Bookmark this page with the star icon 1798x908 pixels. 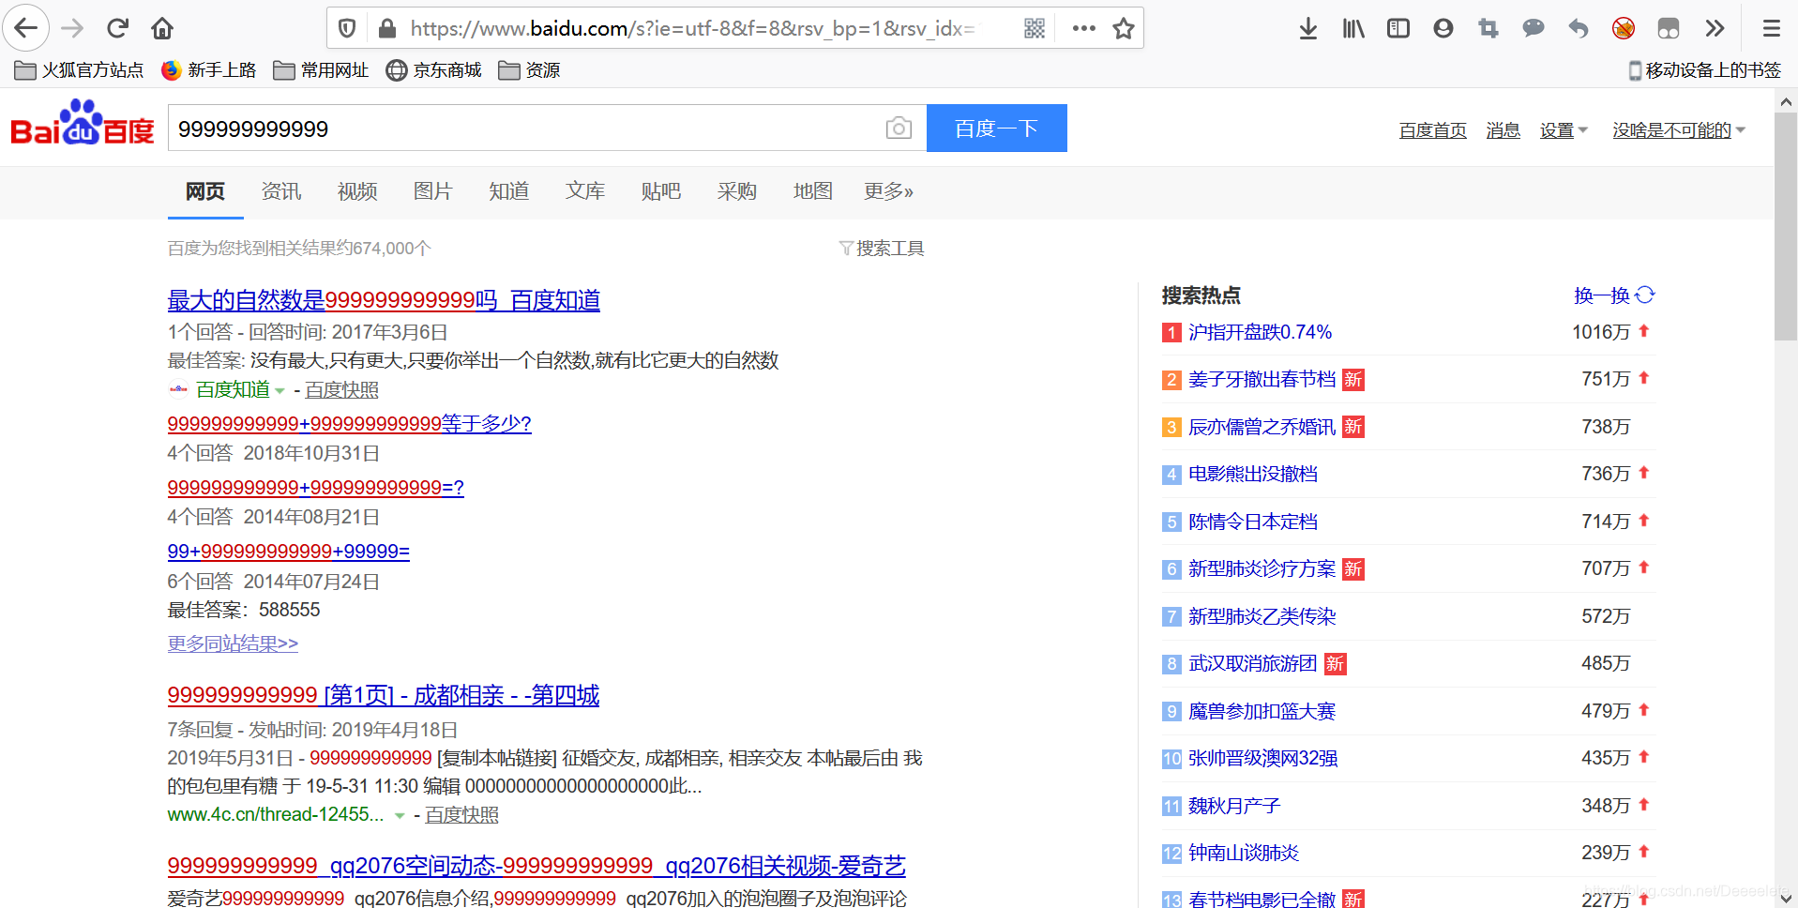(x=1124, y=28)
